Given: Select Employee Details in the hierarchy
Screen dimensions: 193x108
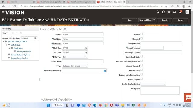Looking at the screenshot, I should 24,52.
